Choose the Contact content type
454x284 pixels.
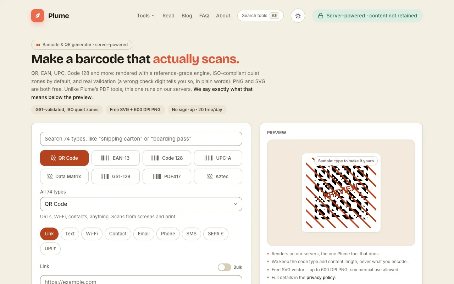point(118,234)
